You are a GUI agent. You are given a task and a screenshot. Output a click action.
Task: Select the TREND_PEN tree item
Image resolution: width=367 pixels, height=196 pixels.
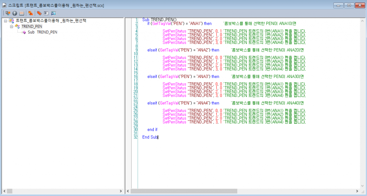(x=32, y=26)
